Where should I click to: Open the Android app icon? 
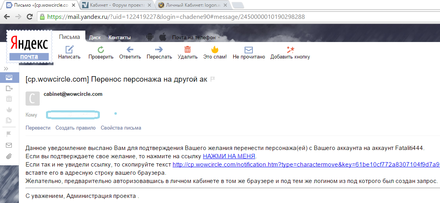149,37
